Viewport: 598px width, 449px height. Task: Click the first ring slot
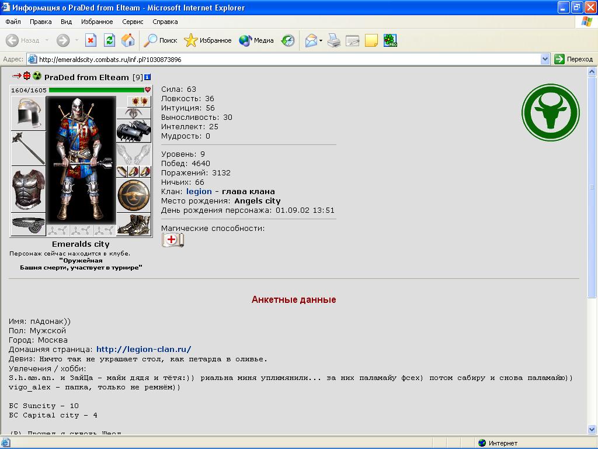coord(121,172)
